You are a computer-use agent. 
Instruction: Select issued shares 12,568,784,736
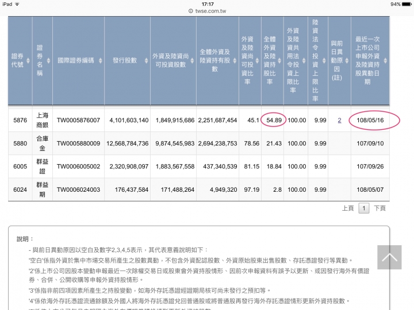click(128, 144)
